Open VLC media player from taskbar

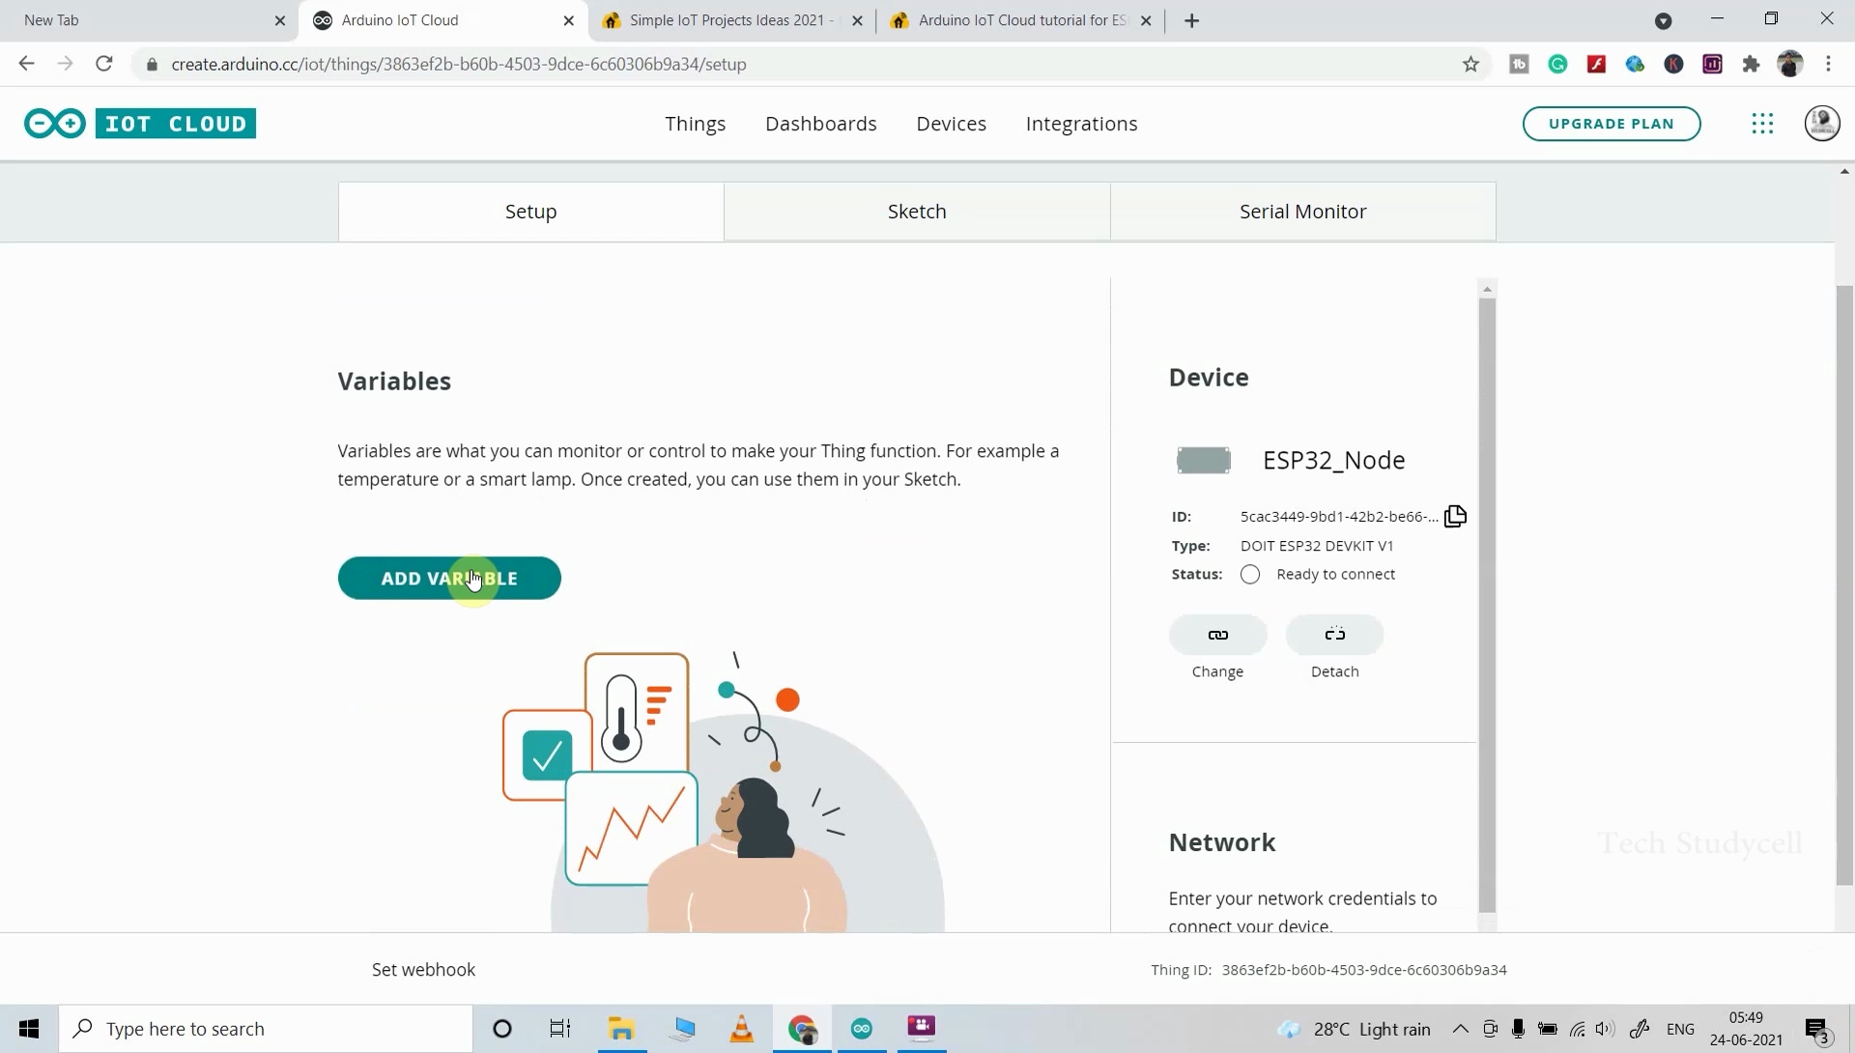pos(741,1029)
